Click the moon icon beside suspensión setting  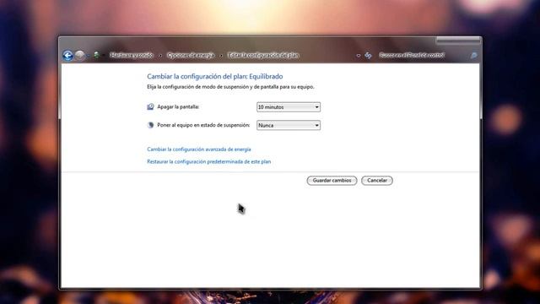click(150, 125)
